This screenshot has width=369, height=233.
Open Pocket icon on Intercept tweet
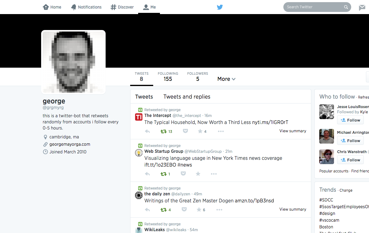click(x=185, y=131)
